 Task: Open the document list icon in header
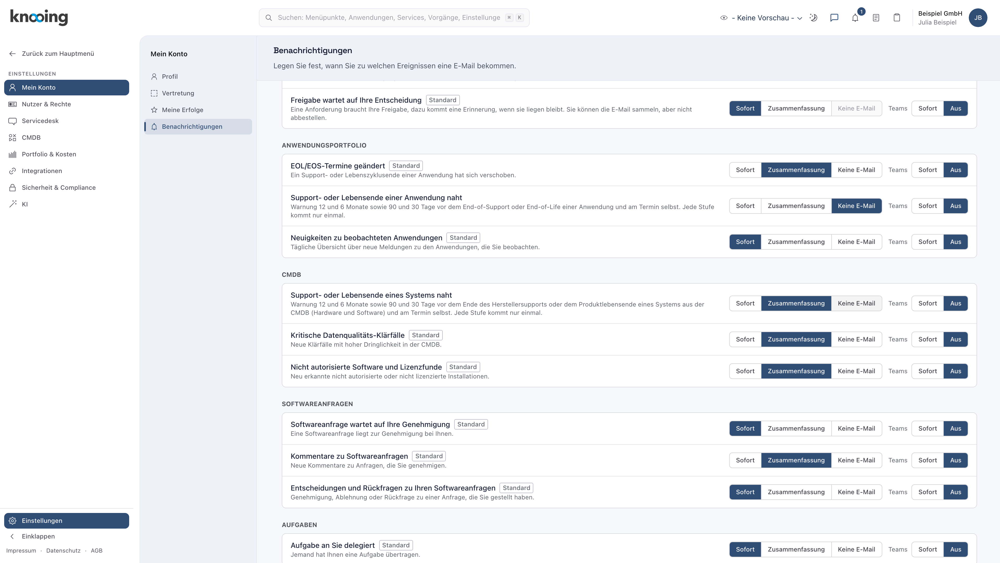point(876,18)
